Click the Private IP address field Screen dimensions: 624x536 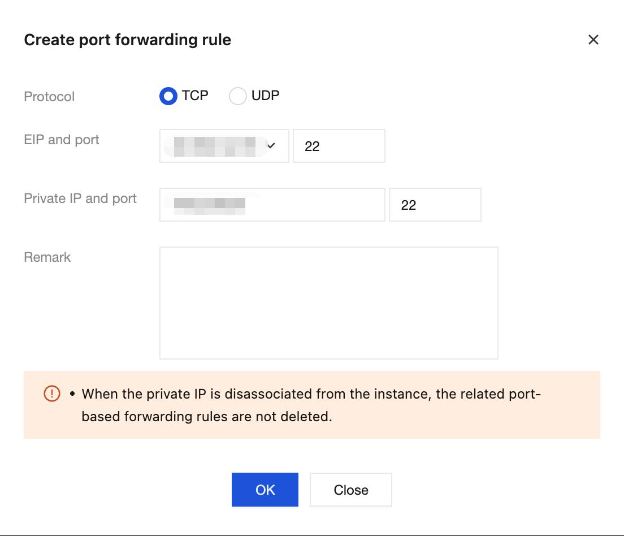(x=272, y=205)
